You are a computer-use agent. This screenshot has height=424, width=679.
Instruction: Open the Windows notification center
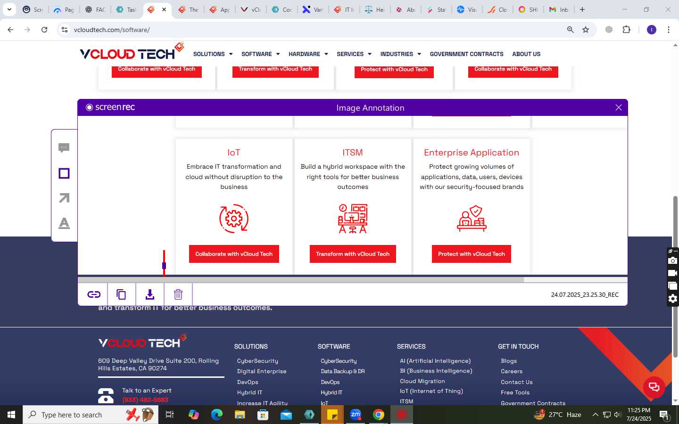[664, 415]
